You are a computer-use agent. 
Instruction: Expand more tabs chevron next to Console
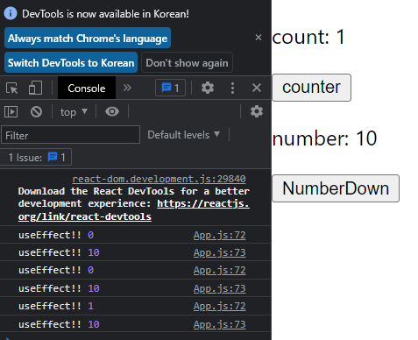[127, 88]
